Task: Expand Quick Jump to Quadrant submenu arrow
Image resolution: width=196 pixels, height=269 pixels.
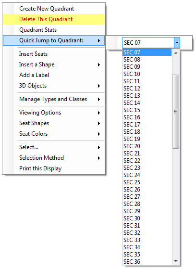Action: pyautogui.click(x=99, y=40)
